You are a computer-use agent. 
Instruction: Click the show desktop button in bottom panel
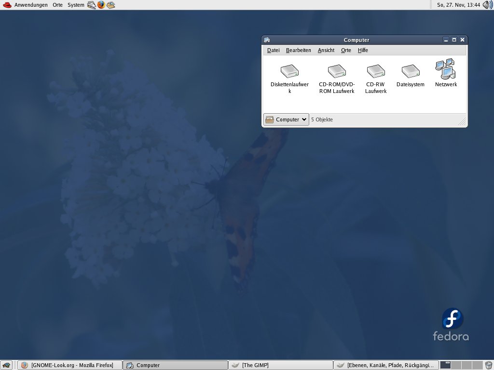point(6,365)
